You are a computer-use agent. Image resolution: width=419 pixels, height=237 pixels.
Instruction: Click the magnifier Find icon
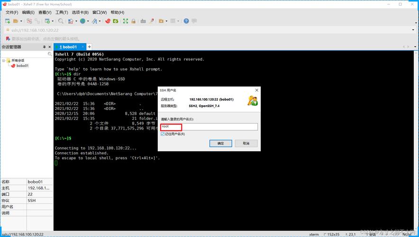pos(61,21)
